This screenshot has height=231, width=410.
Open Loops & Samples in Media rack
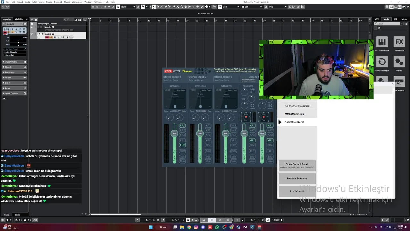(x=381, y=62)
